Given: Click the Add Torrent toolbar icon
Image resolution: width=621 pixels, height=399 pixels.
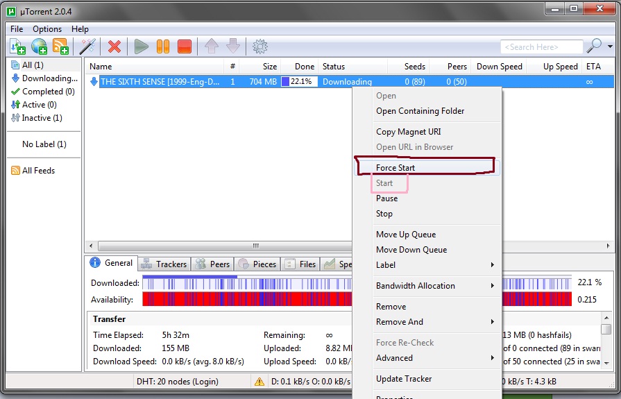Looking at the screenshot, I should point(17,46).
